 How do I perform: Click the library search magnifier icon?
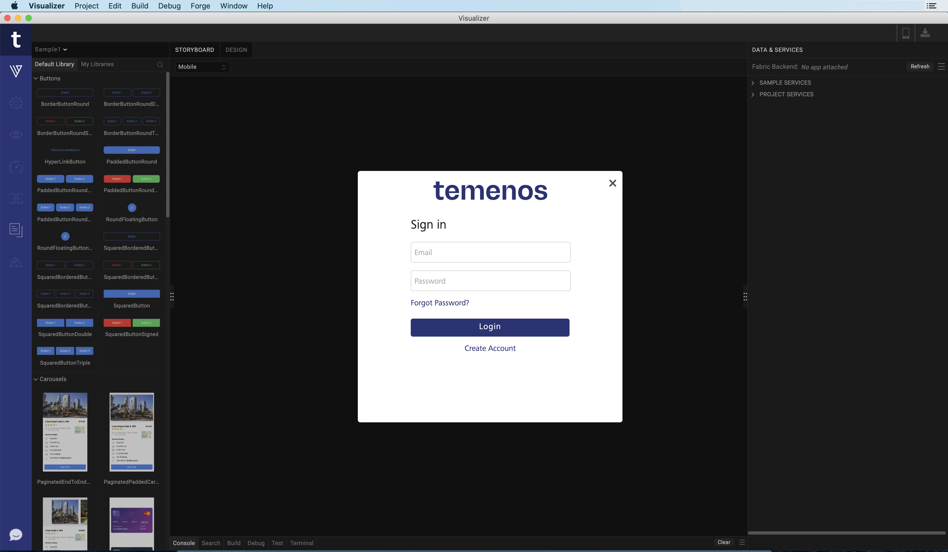tap(160, 65)
